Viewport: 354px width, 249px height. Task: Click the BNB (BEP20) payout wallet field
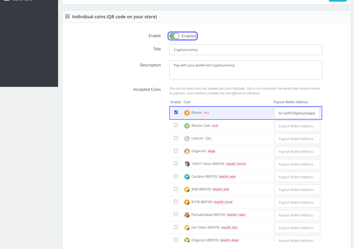pyautogui.click(x=297, y=190)
